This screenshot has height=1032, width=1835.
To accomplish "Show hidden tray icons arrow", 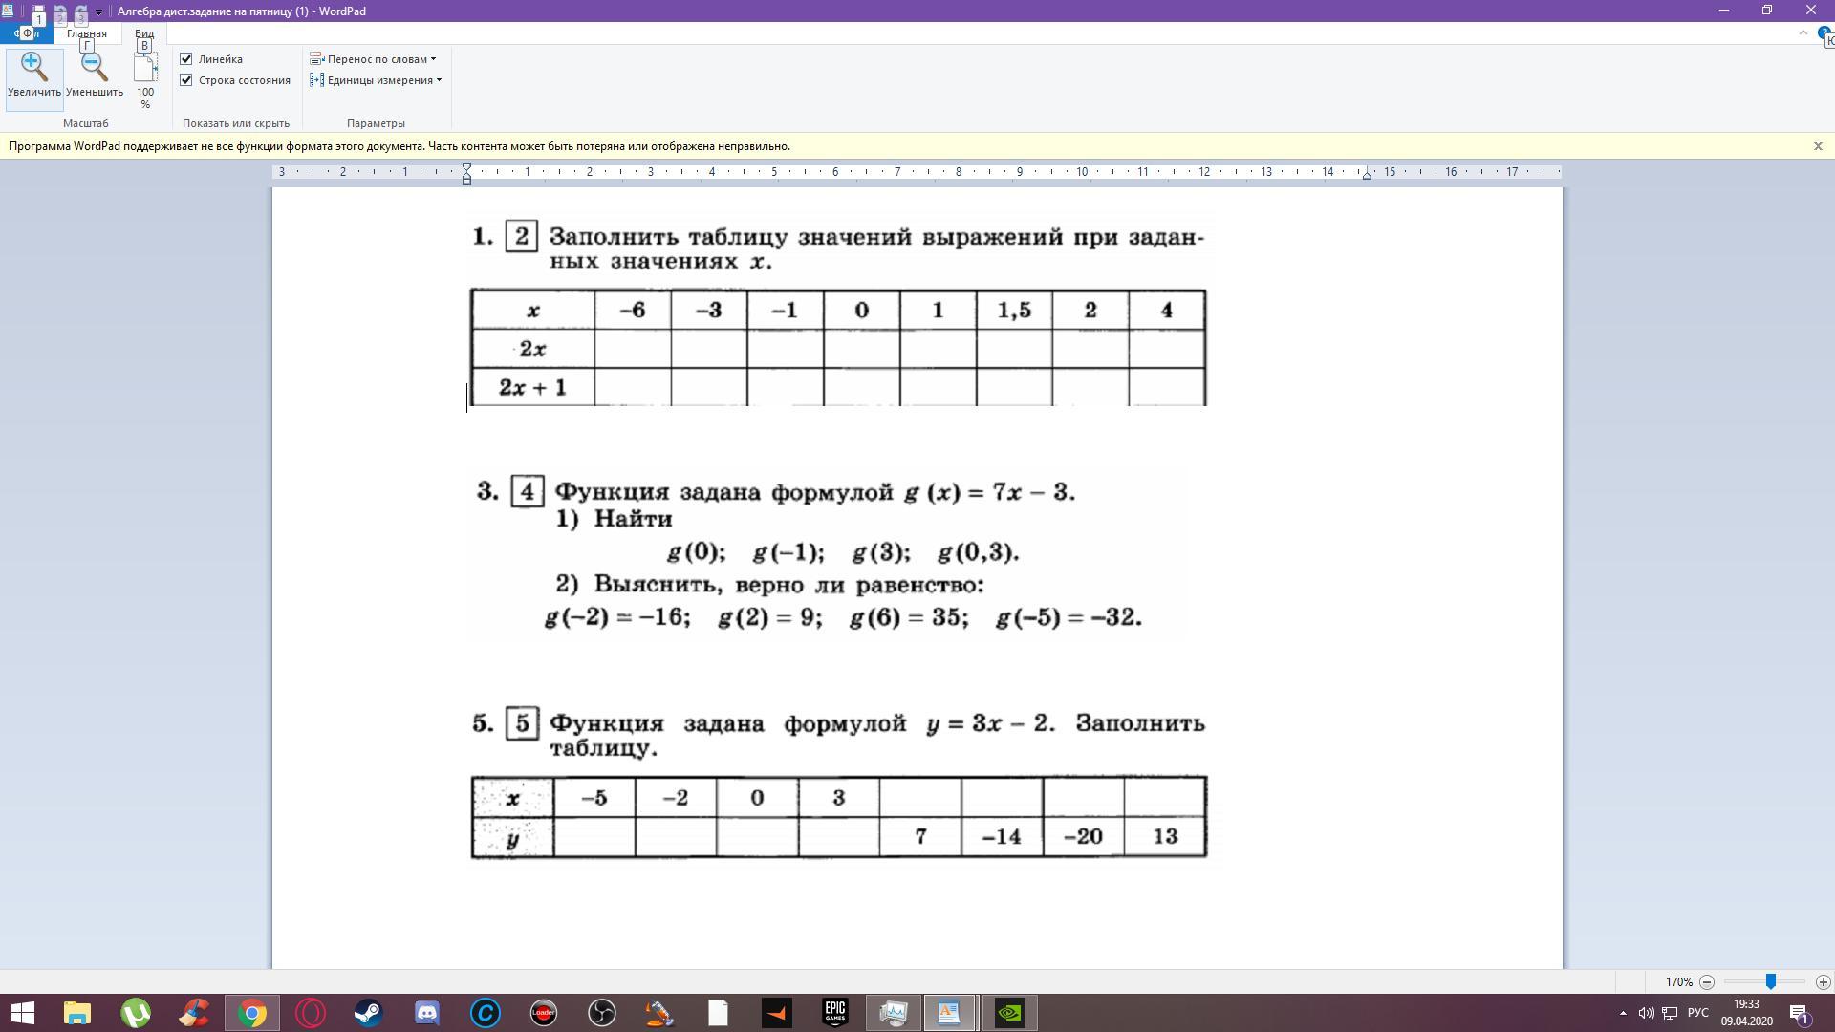I will (x=1623, y=1013).
